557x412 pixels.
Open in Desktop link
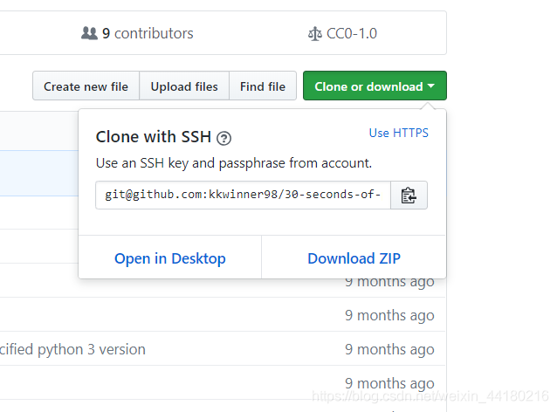tap(169, 258)
